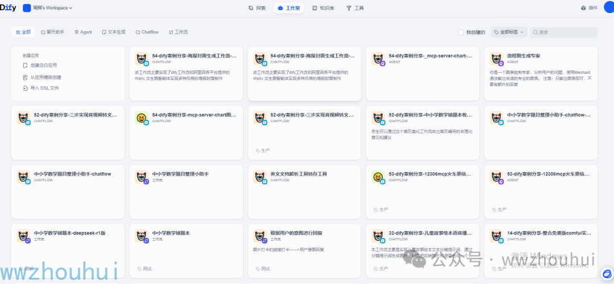The width and height of the screenshot is (614, 284).
Task: Click the 英文文档解析工具转存工具 app icon
Action: coord(260,177)
